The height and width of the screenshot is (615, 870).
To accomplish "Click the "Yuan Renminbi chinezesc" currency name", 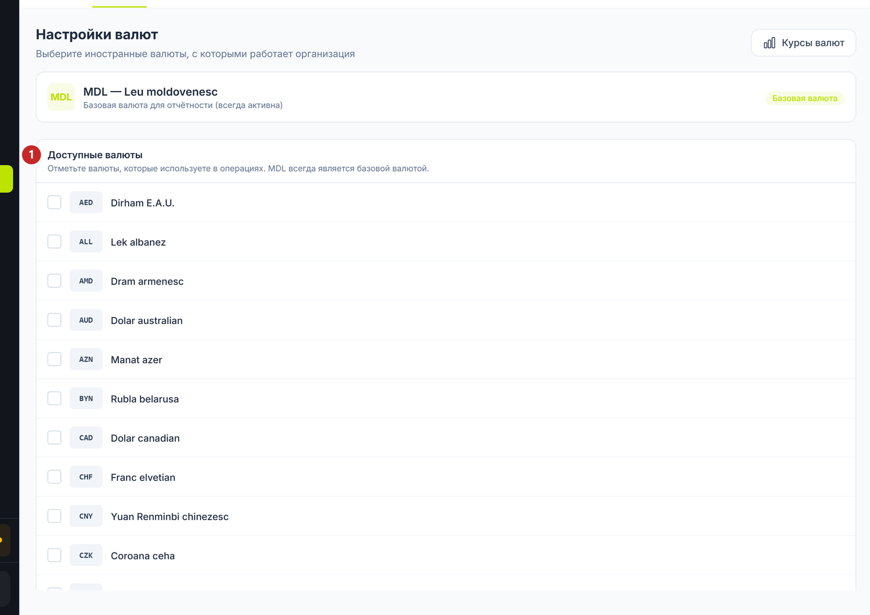I will [170, 517].
